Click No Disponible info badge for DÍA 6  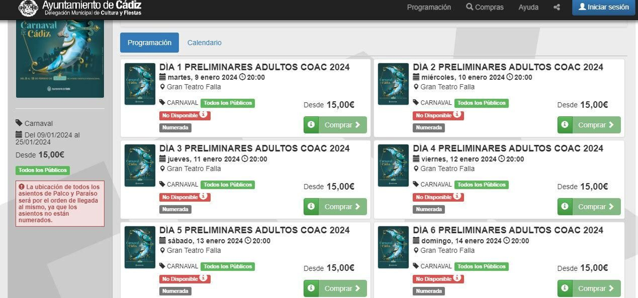click(438, 279)
